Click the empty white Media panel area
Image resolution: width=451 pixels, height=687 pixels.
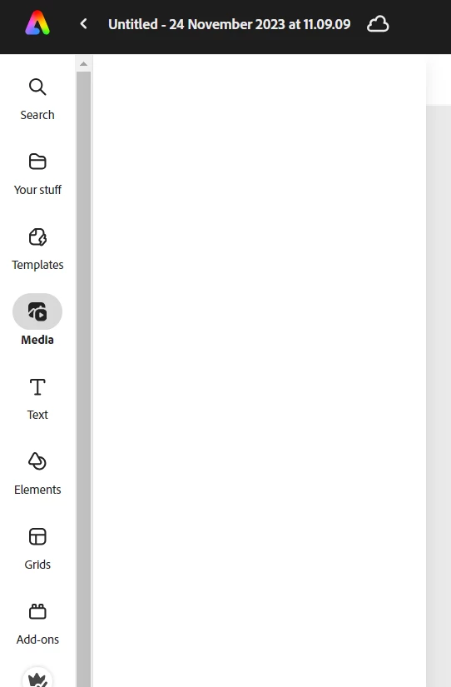point(260,371)
